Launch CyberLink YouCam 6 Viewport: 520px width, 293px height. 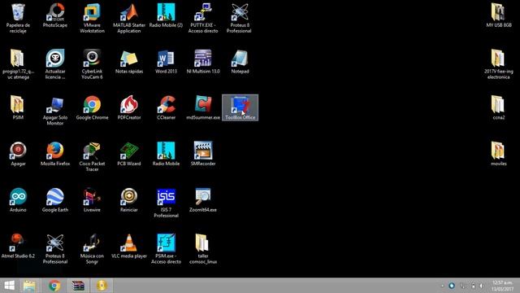pyautogui.click(x=92, y=64)
